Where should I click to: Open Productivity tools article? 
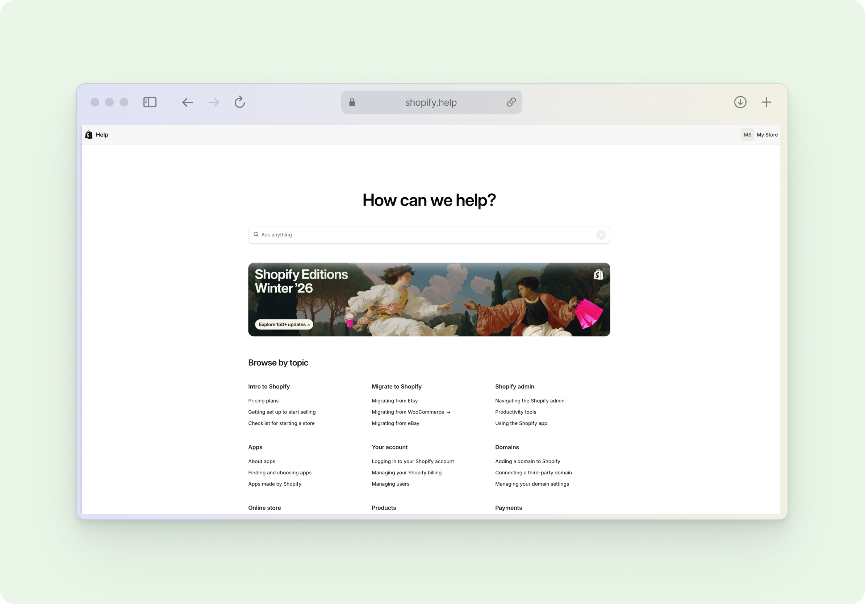[x=516, y=412]
